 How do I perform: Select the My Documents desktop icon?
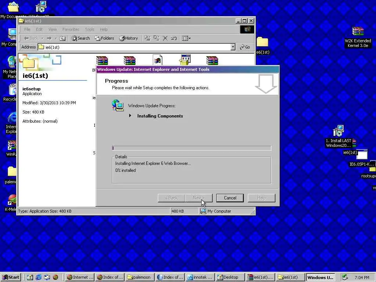point(13,10)
